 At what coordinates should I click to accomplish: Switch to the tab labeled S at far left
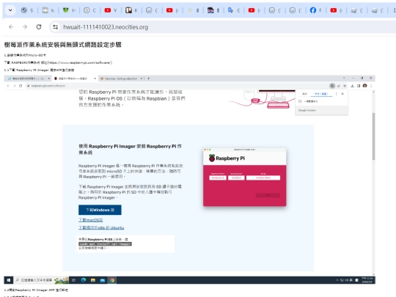click(x=27, y=10)
